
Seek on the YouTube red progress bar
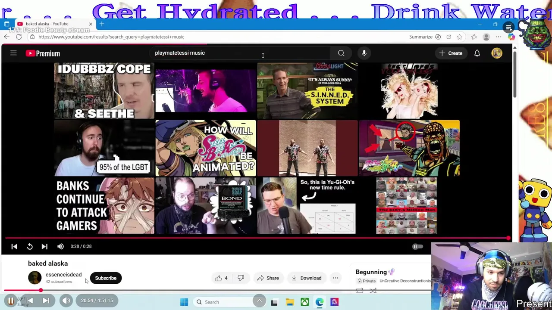point(257,238)
